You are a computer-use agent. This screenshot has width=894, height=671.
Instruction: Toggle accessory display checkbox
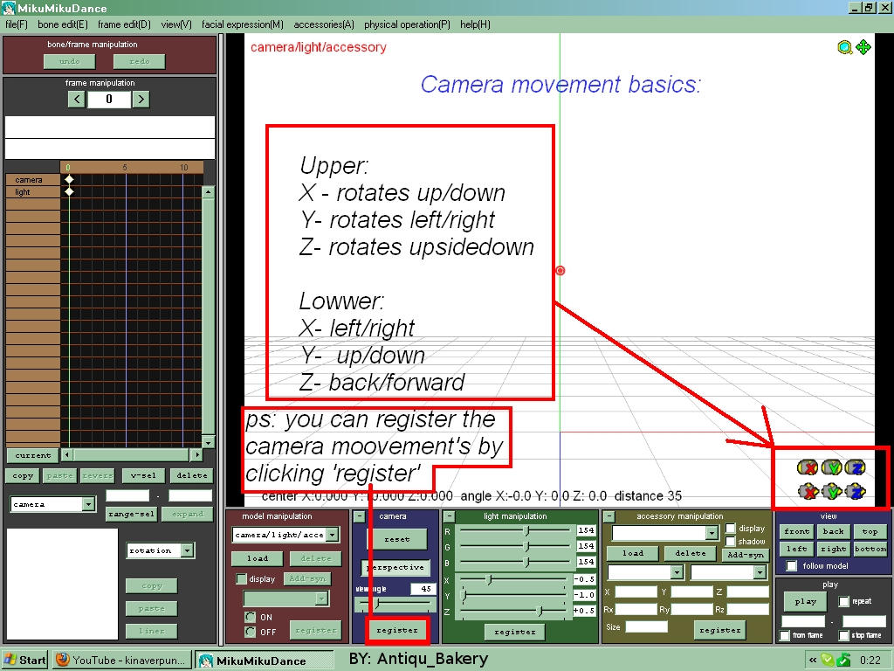pyautogui.click(x=731, y=529)
